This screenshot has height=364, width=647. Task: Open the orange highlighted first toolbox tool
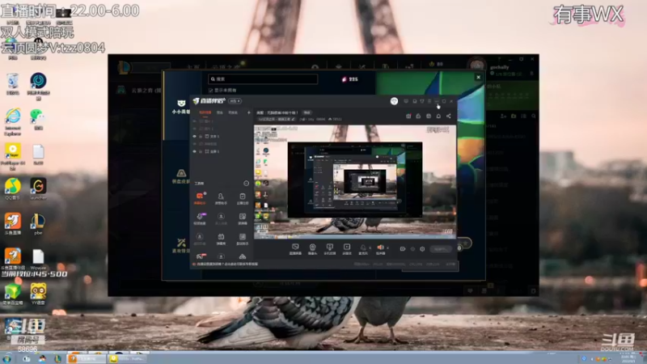tap(200, 198)
